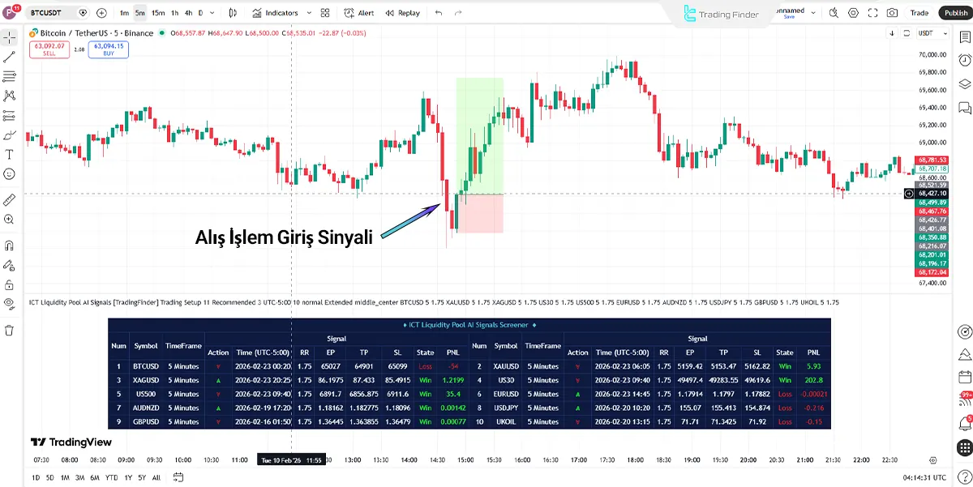Screen dimensions: 973x487
Task: Select the 5m timeframe
Action: [140, 13]
